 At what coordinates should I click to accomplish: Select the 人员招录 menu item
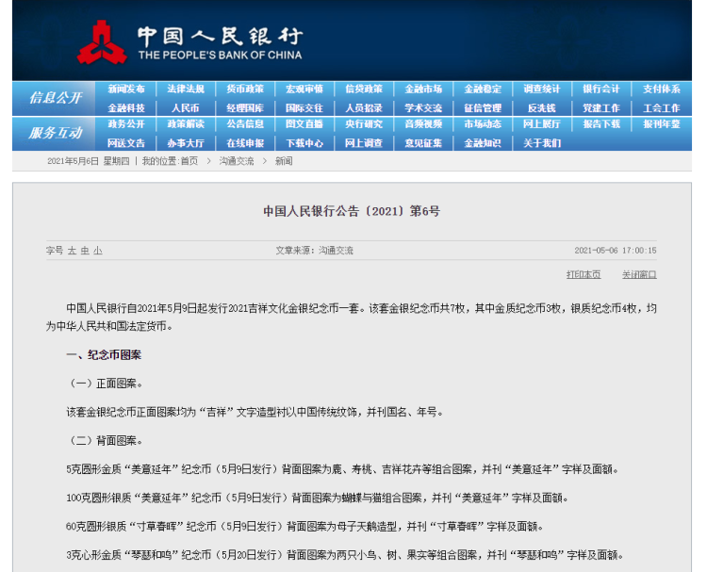click(364, 108)
